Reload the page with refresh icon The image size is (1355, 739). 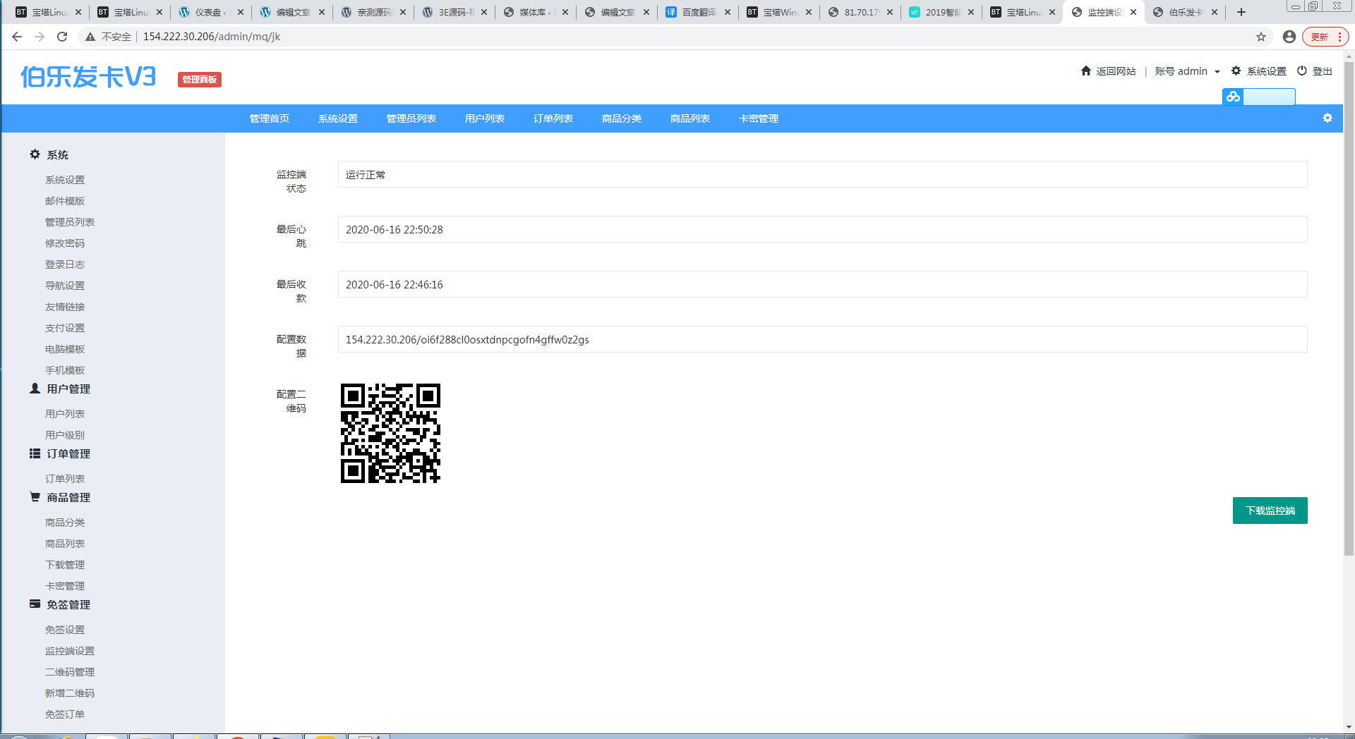[x=62, y=37]
